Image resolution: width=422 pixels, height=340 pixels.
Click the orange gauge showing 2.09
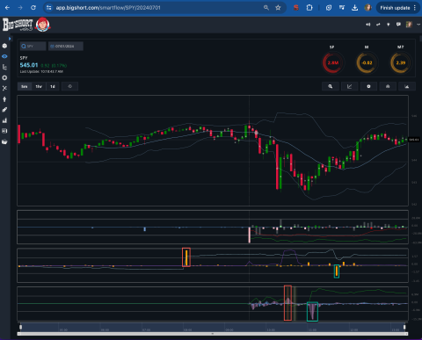pyautogui.click(x=401, y=62)
